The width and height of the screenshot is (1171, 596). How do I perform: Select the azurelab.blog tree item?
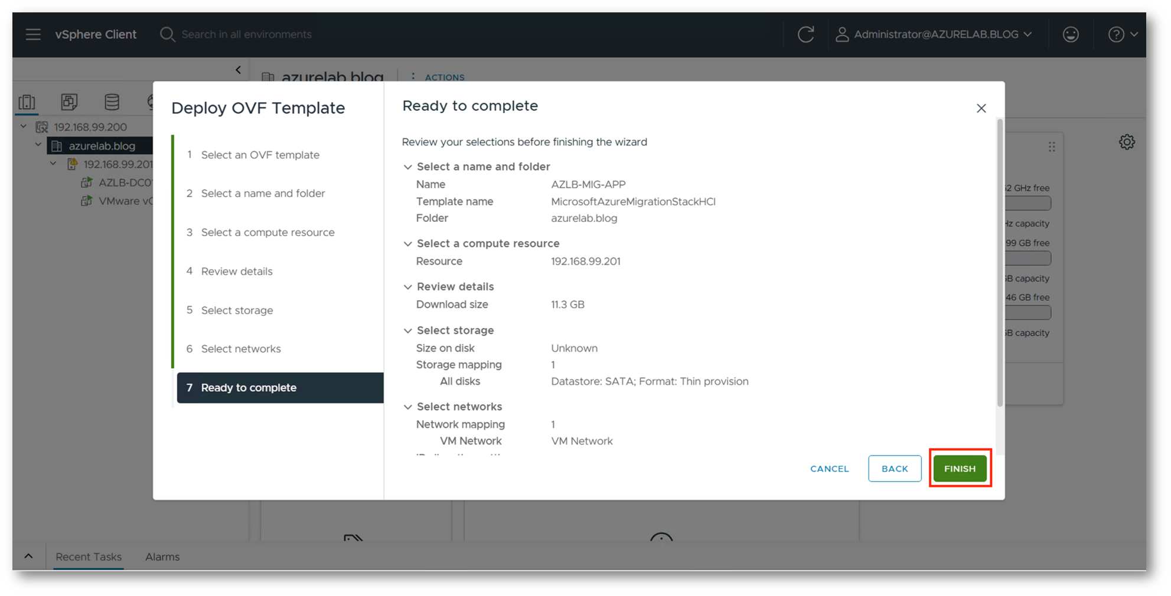102,146
